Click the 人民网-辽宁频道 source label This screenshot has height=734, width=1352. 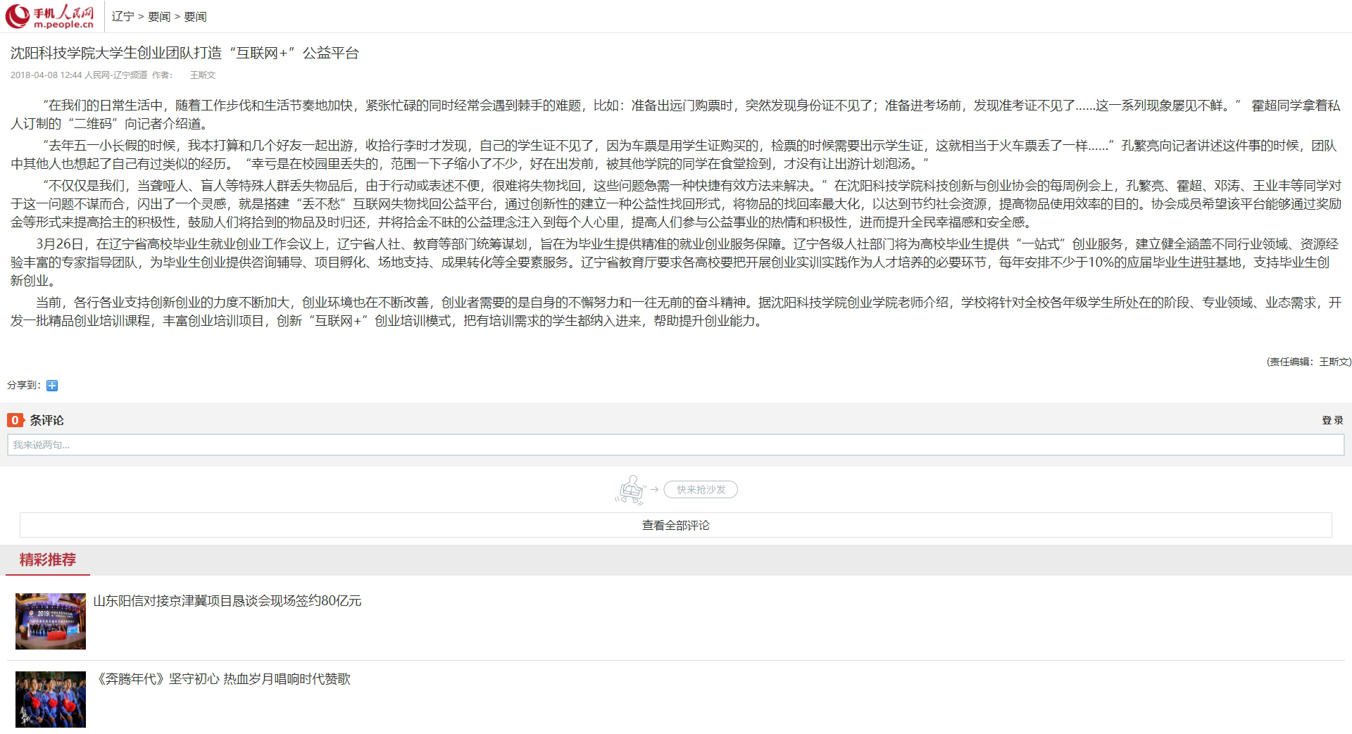[115, 75]
